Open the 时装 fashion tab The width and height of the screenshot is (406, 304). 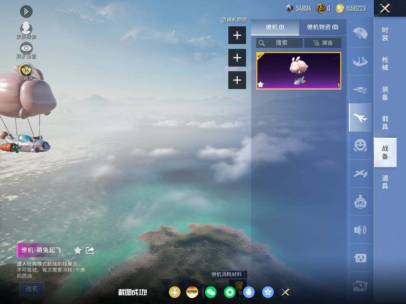click(385, 34)
